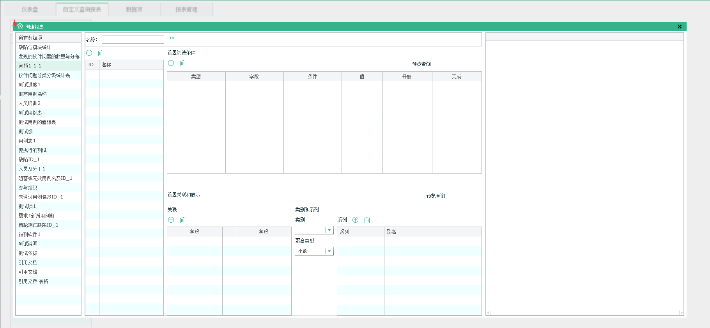This screenshot has height=328, width=710.
Task: Click right arrow of preview panel scrollbar
Action: (x=681, y=313)
